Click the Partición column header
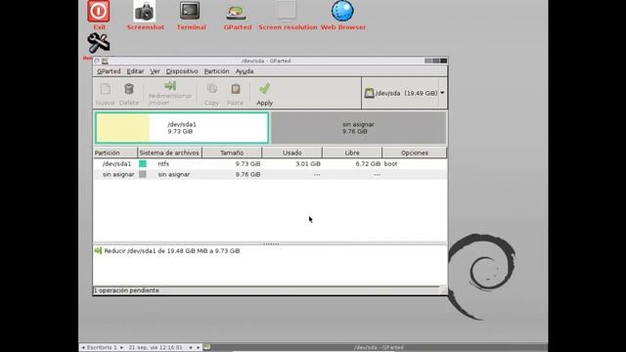The width and height of the screenshot is (626, 352). click(115, 153)
